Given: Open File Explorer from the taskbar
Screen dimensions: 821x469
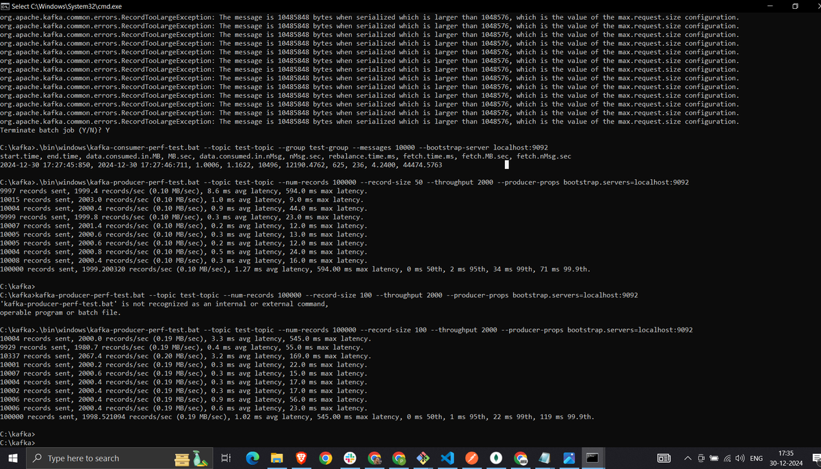Looking at the screenshot, I should click(x=276, y=458).
